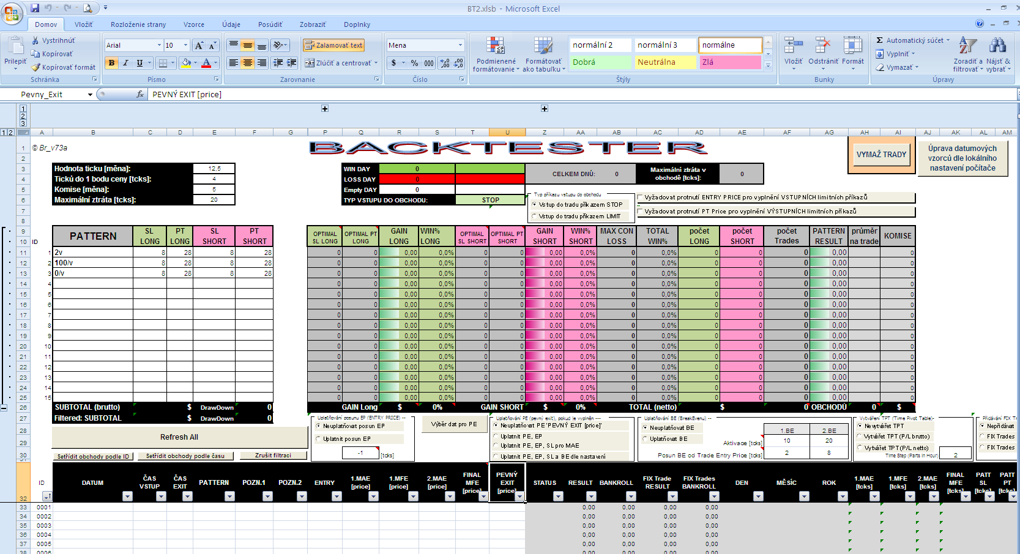Open font size dropdown
Image resolution: width=1020 pixels, height=554 pixels.
tap(185, 45)
